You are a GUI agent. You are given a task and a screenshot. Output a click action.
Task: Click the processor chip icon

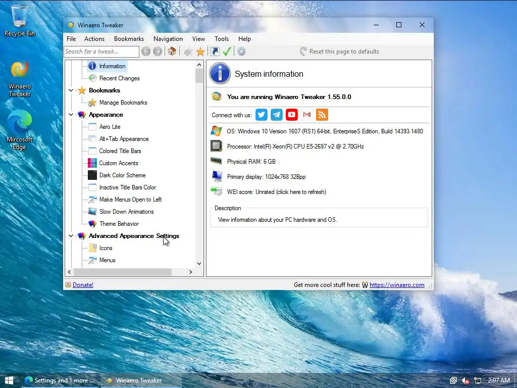pos(216,146)
